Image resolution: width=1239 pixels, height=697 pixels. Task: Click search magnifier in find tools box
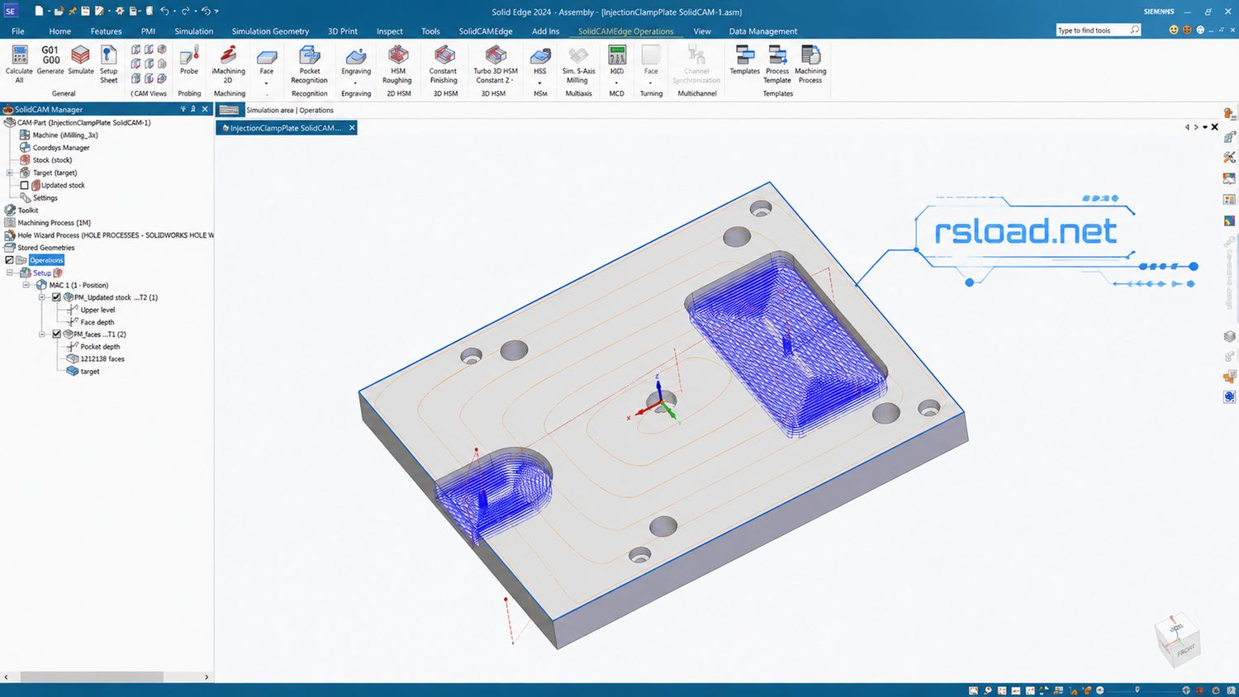[1134, 30]
